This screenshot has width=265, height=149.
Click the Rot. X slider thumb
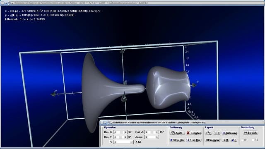121,132
